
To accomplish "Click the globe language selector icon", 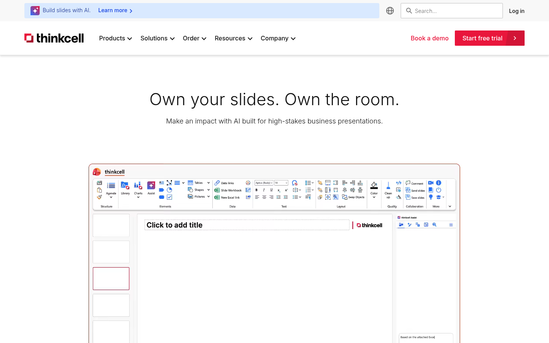I will [390, 11].
